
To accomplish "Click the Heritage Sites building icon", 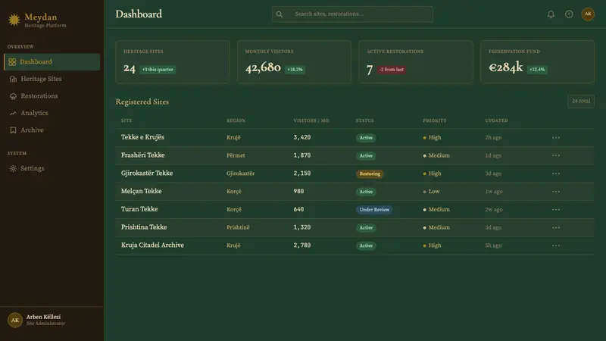I will point(13,79).
